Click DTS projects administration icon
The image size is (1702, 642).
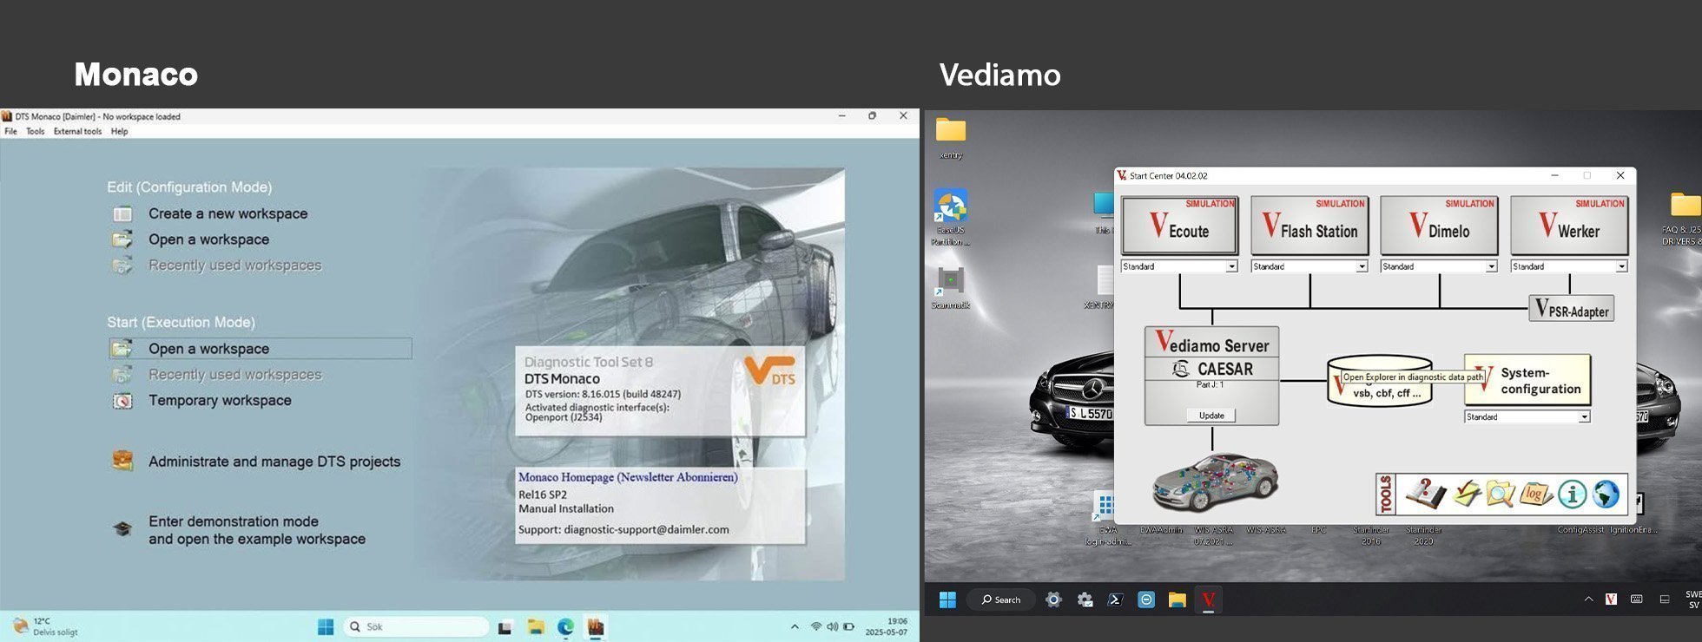click(x=122, y=461)
